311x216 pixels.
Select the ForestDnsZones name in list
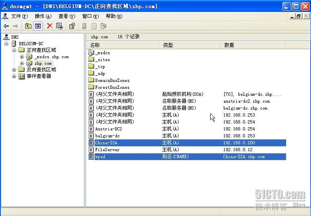click(x=112, y=87)
